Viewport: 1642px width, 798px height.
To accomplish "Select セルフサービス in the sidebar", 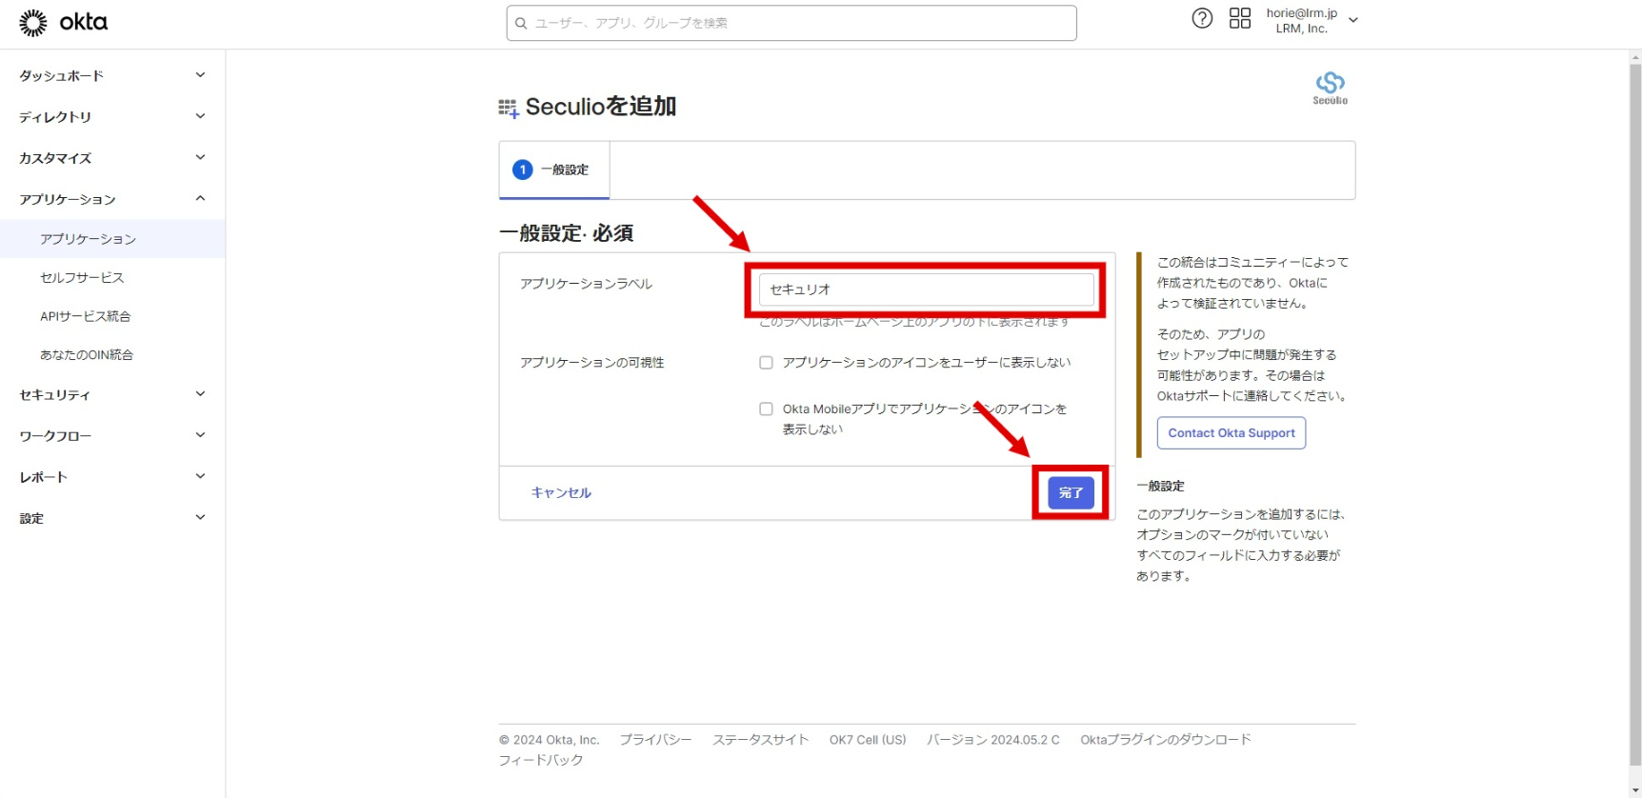I will [82, 277].
